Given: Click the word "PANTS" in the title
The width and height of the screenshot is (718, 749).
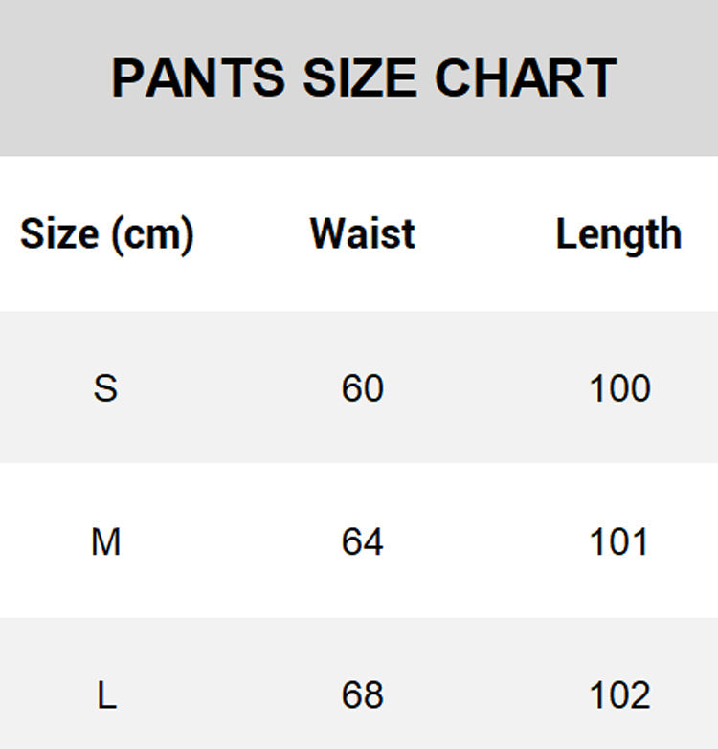Looking at the screenshot, I should click(198, 78).
